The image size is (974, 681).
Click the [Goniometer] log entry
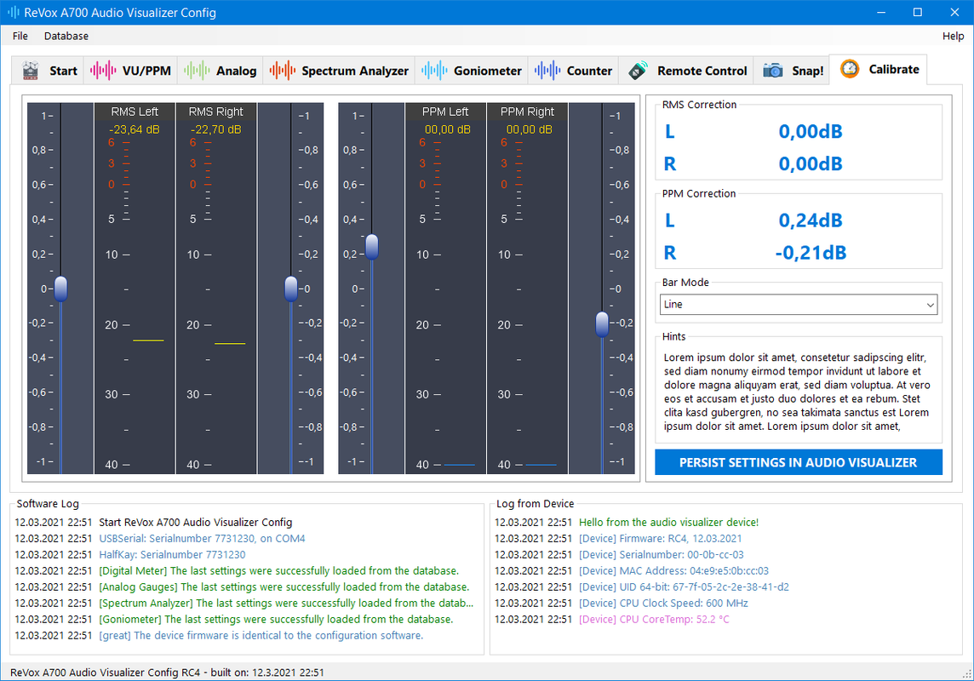coord(276,620)
